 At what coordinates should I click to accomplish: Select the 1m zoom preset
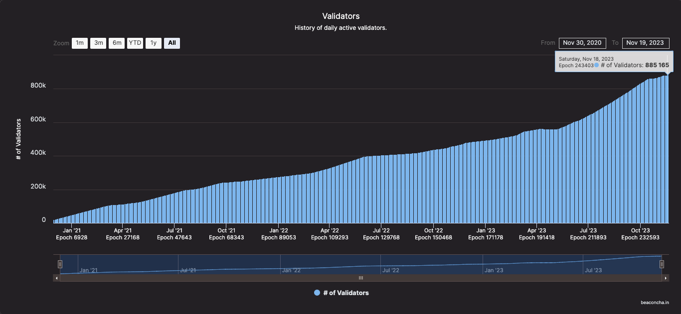pos(79,43)
